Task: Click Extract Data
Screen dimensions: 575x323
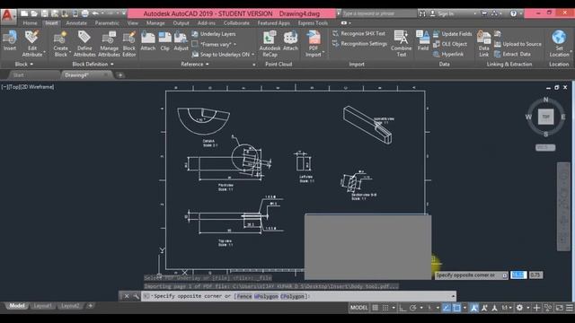Action: coord(512,54)
